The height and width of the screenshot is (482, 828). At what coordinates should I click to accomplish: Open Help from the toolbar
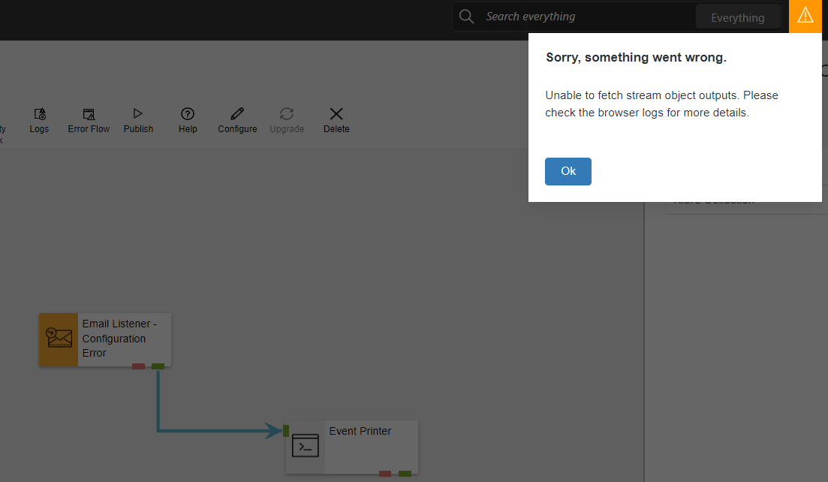[x=187, y=120]
